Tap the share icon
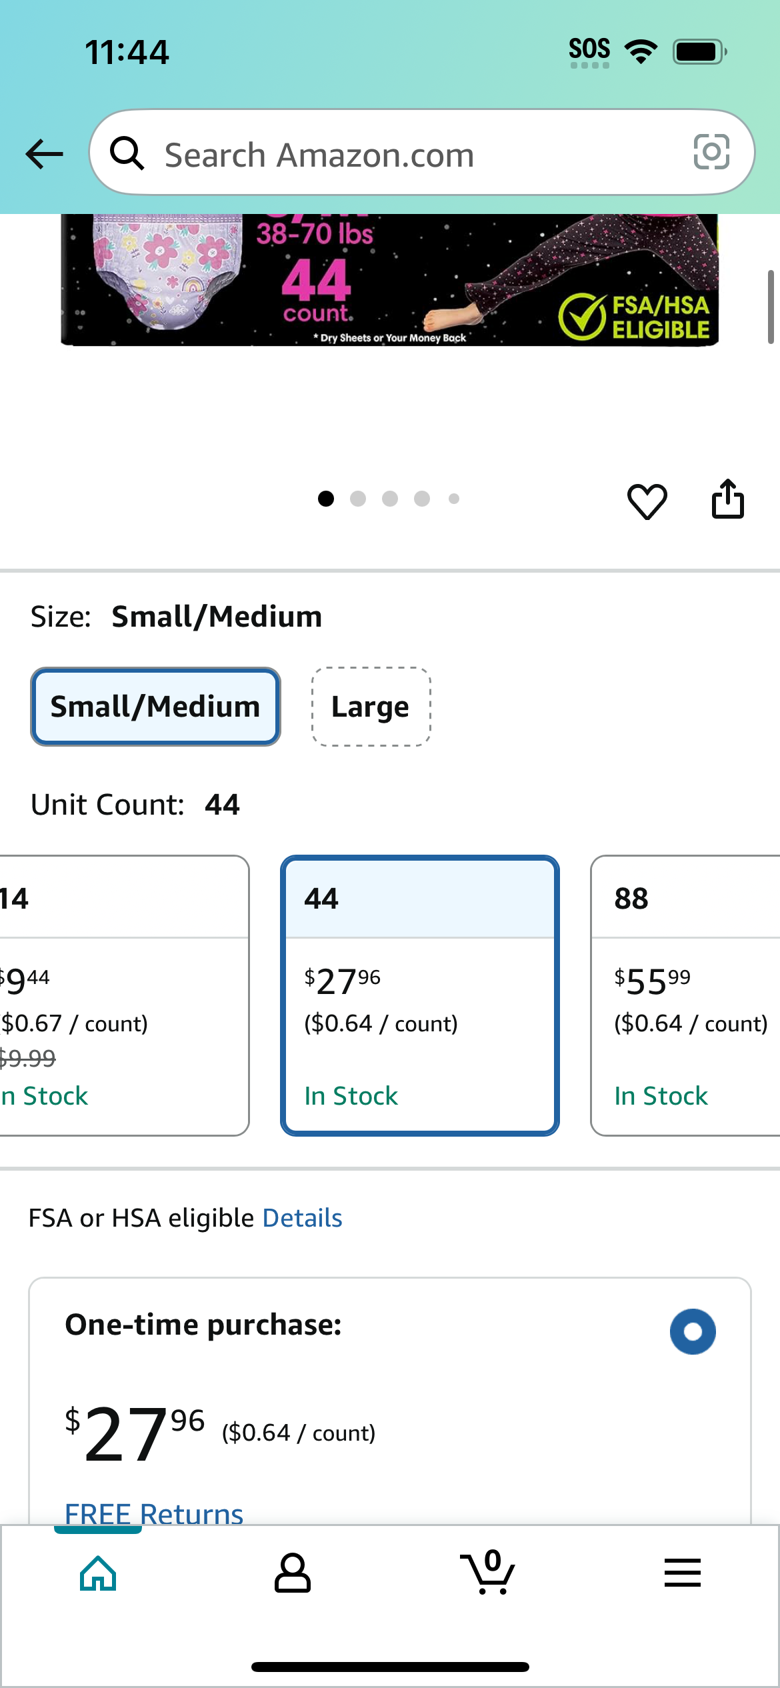780x1688 pixels. [727, 499]
